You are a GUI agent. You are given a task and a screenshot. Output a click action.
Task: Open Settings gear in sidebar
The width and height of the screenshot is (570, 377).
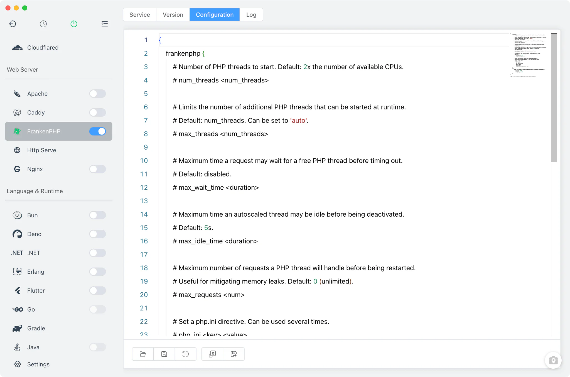tap(18, 364)
